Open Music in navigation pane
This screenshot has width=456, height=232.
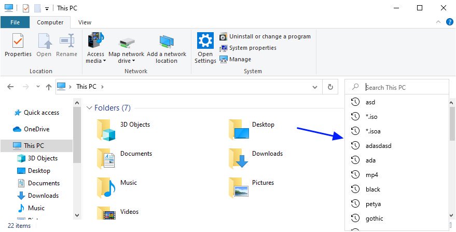[x=31, y=209]
